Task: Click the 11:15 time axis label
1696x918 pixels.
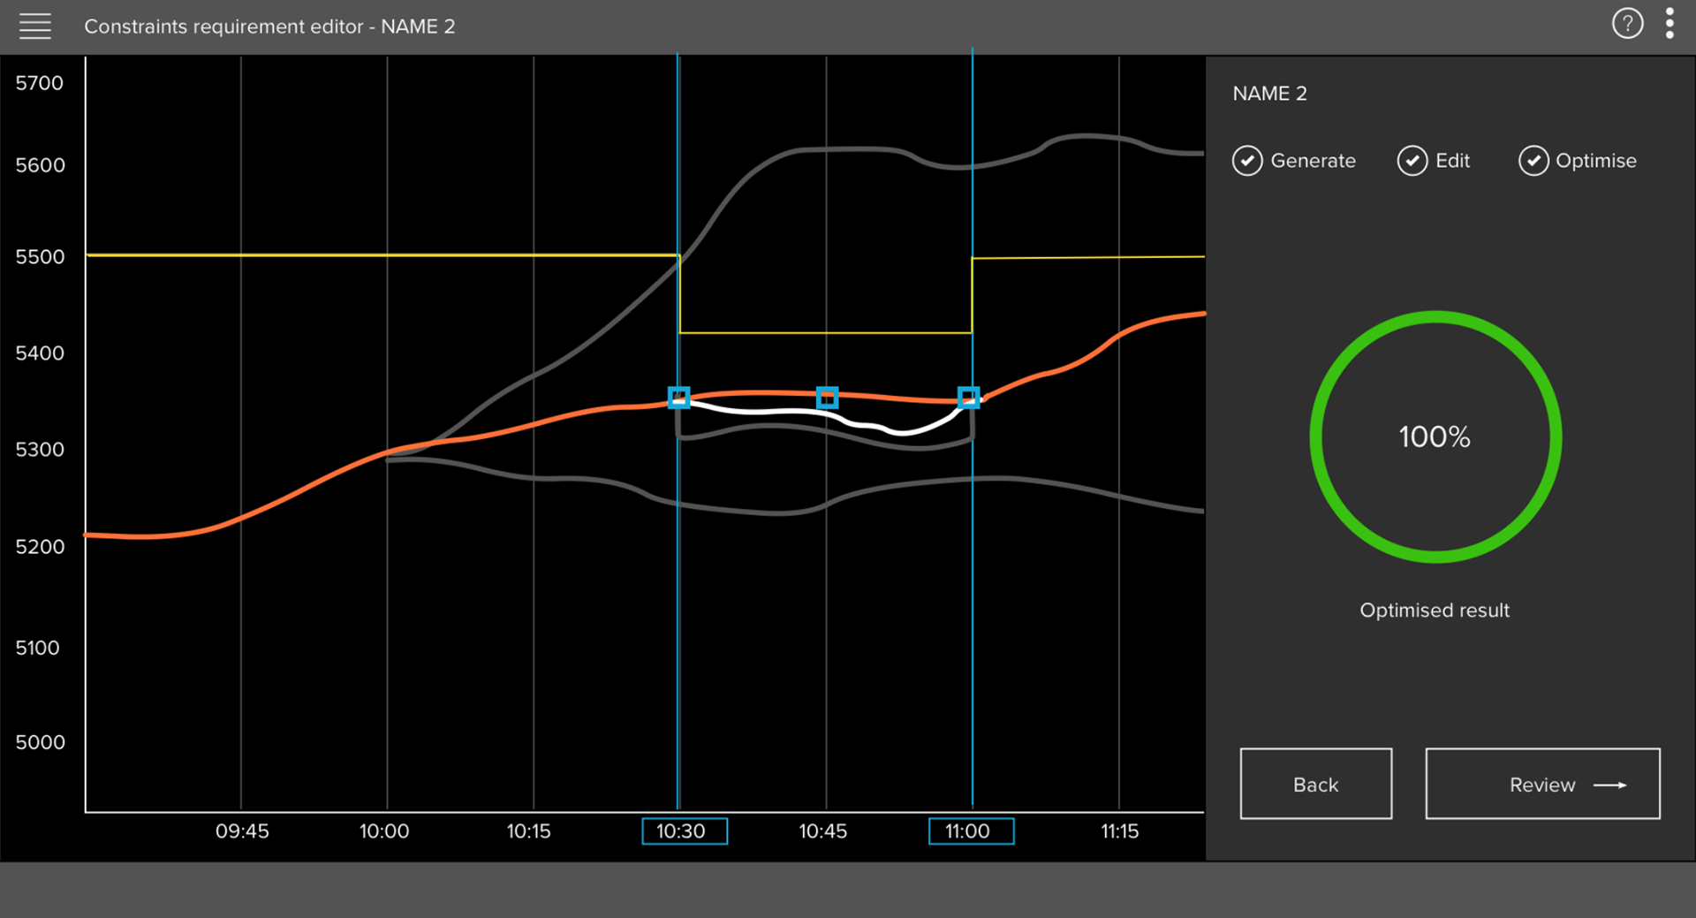Action: [x=1119, y=831]
